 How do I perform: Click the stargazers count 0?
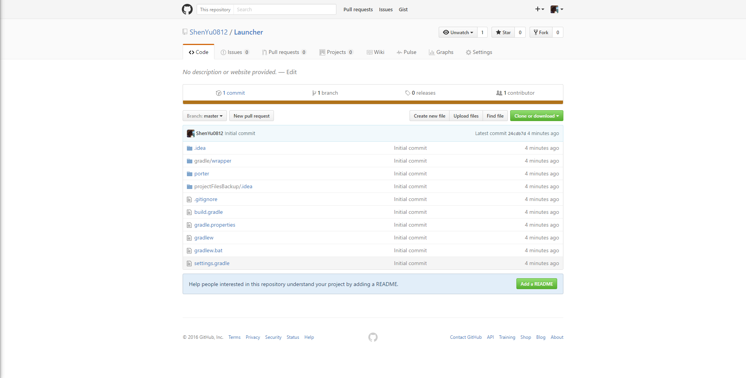(520, 32)
